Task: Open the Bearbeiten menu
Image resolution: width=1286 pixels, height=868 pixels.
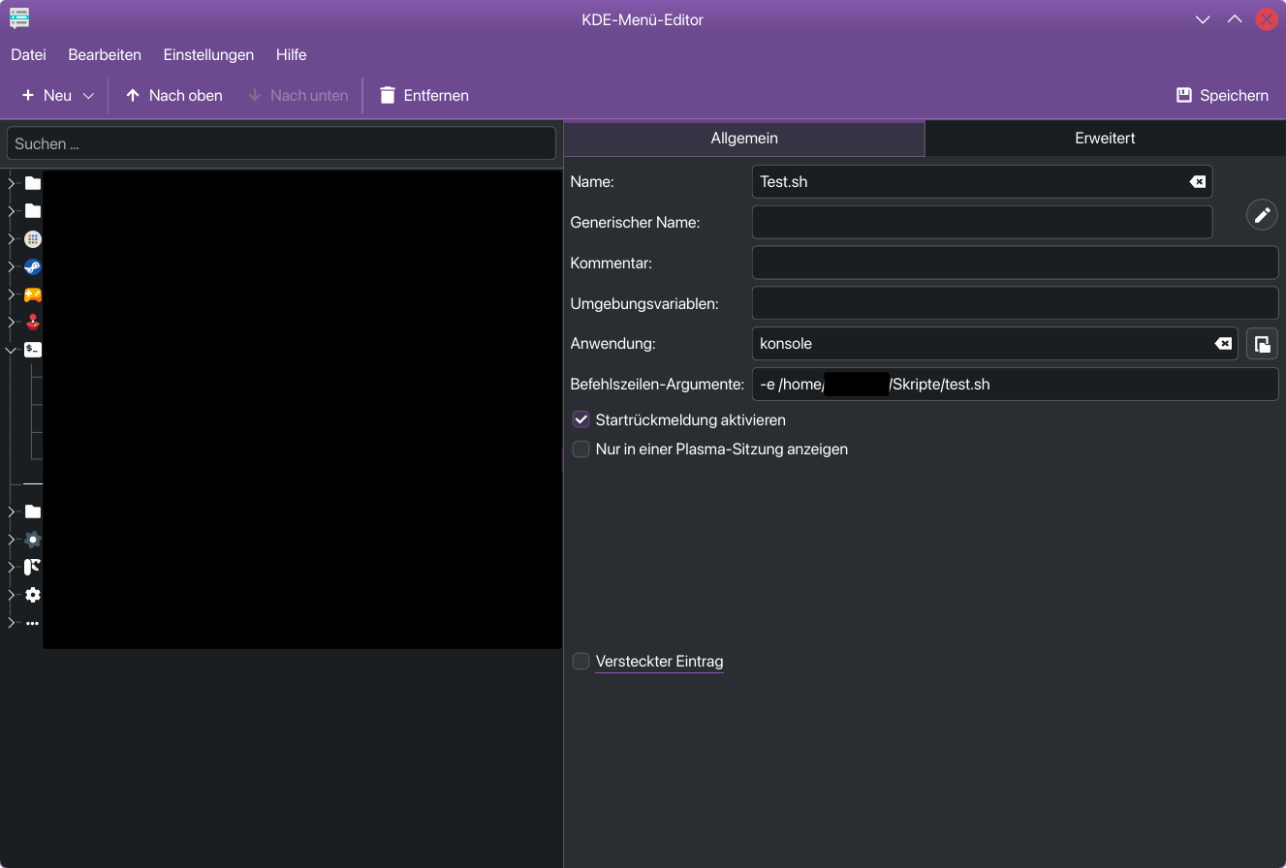Action: 105,54
